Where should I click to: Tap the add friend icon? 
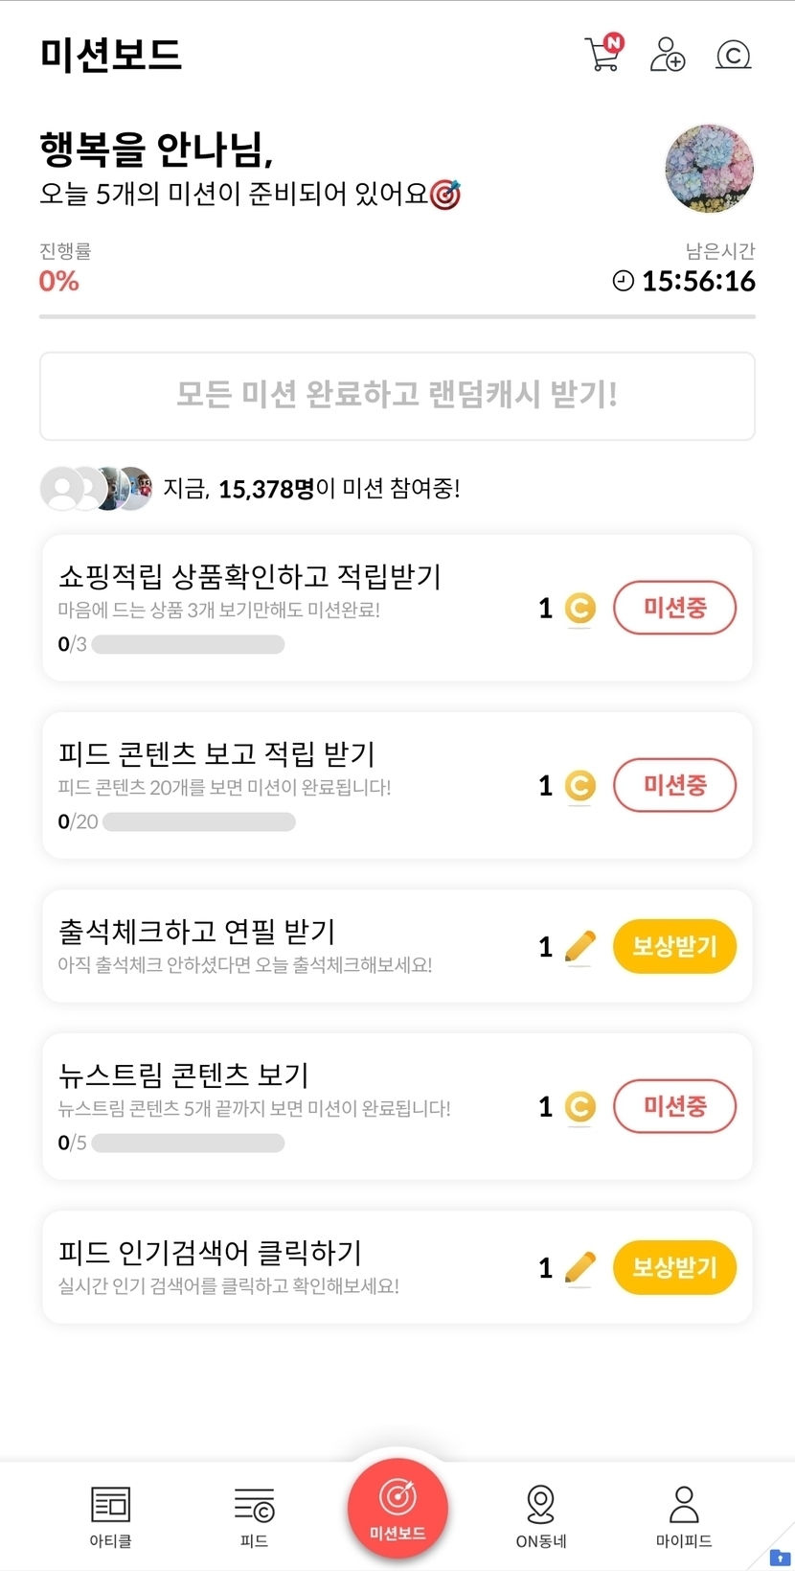668,55
